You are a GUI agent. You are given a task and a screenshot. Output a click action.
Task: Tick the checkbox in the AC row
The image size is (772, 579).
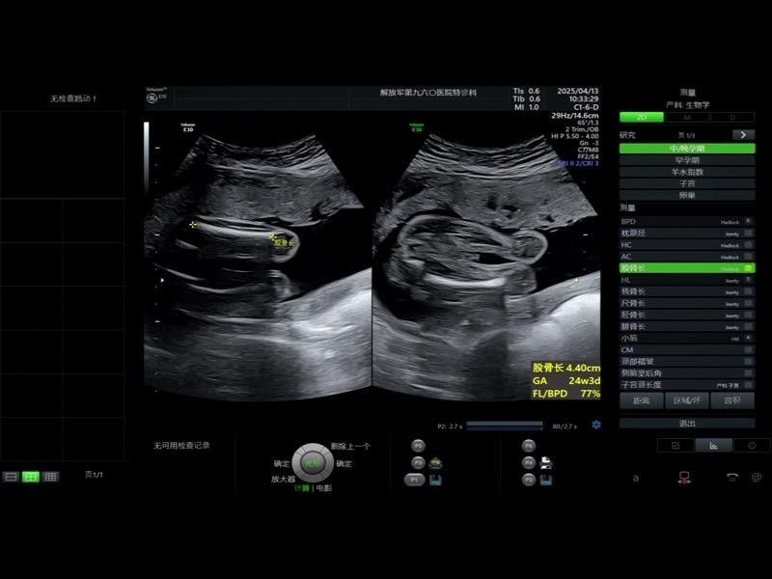click(x=749, y=257)
